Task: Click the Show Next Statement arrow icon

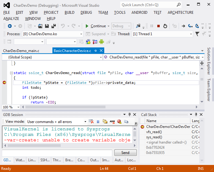Action: 183,26
